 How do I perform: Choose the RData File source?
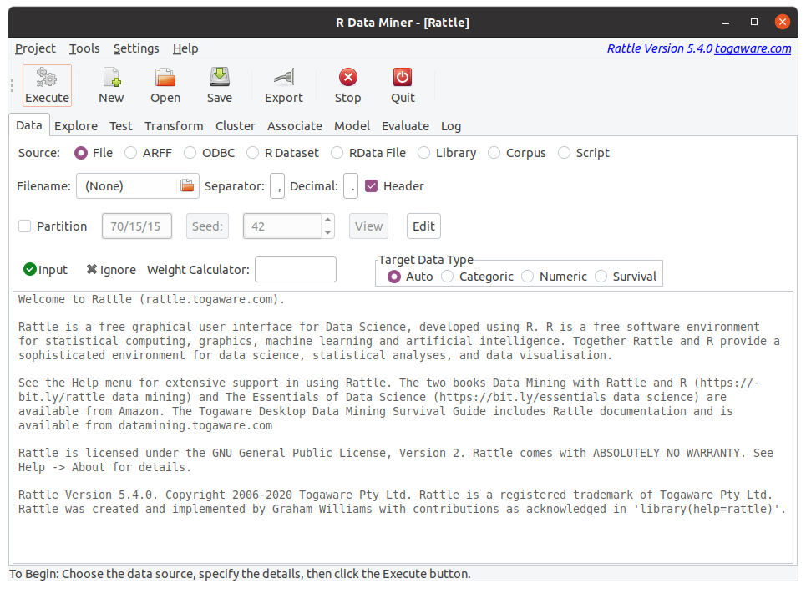[337, 153]
